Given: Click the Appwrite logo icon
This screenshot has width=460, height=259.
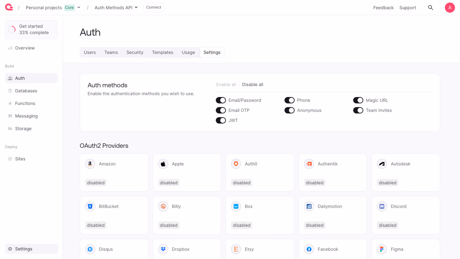Looking at the screenshot, I should (x=9, y=7).
